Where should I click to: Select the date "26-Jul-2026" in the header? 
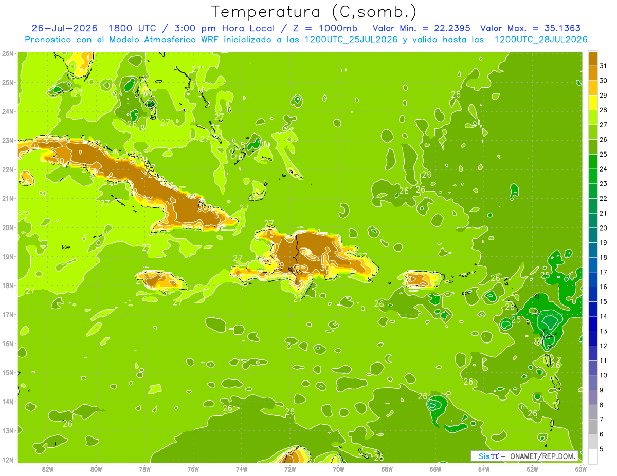point(64,28)
